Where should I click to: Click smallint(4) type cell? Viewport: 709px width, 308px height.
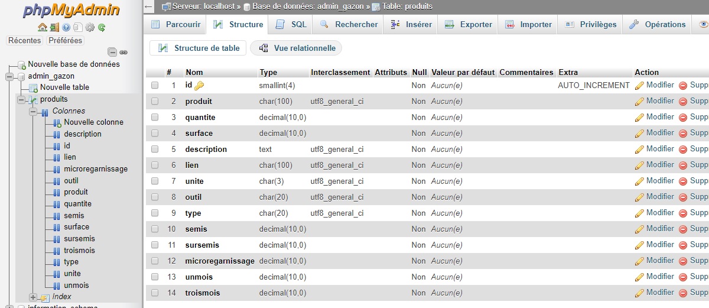[277, 86]
